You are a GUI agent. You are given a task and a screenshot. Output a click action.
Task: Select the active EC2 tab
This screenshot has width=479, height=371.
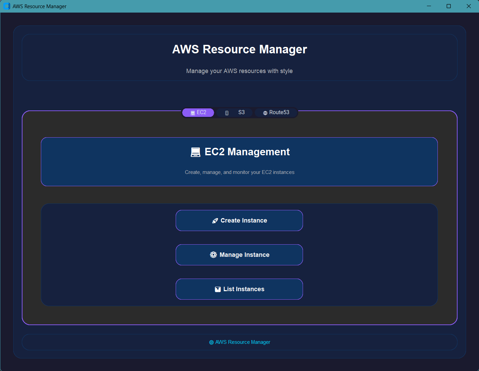(198, 112)
